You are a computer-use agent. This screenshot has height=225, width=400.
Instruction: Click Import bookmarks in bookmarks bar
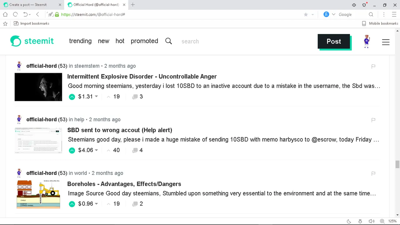[32, 23]
